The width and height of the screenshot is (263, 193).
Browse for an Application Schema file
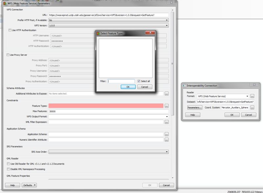pos(167,133)
